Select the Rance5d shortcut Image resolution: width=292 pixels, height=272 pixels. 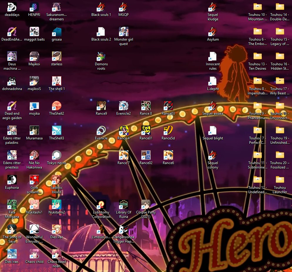(x=168, y=130)
